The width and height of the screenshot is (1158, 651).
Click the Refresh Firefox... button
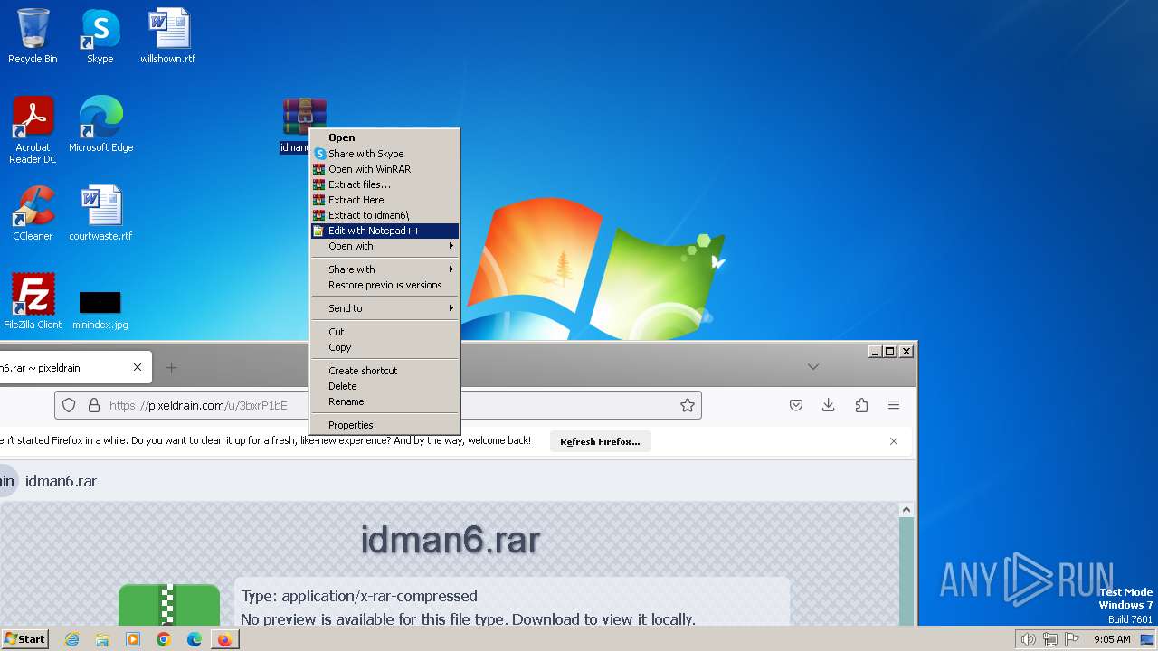(600, 441)
